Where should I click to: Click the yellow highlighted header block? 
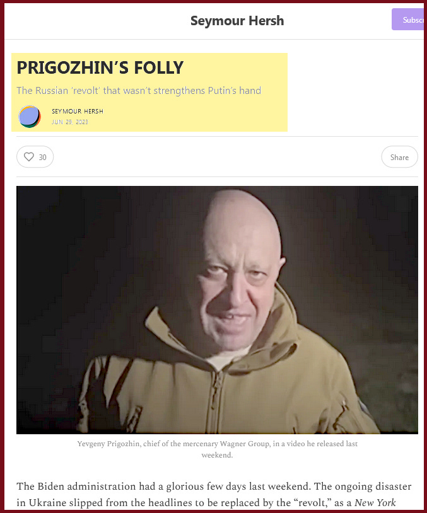149,92
